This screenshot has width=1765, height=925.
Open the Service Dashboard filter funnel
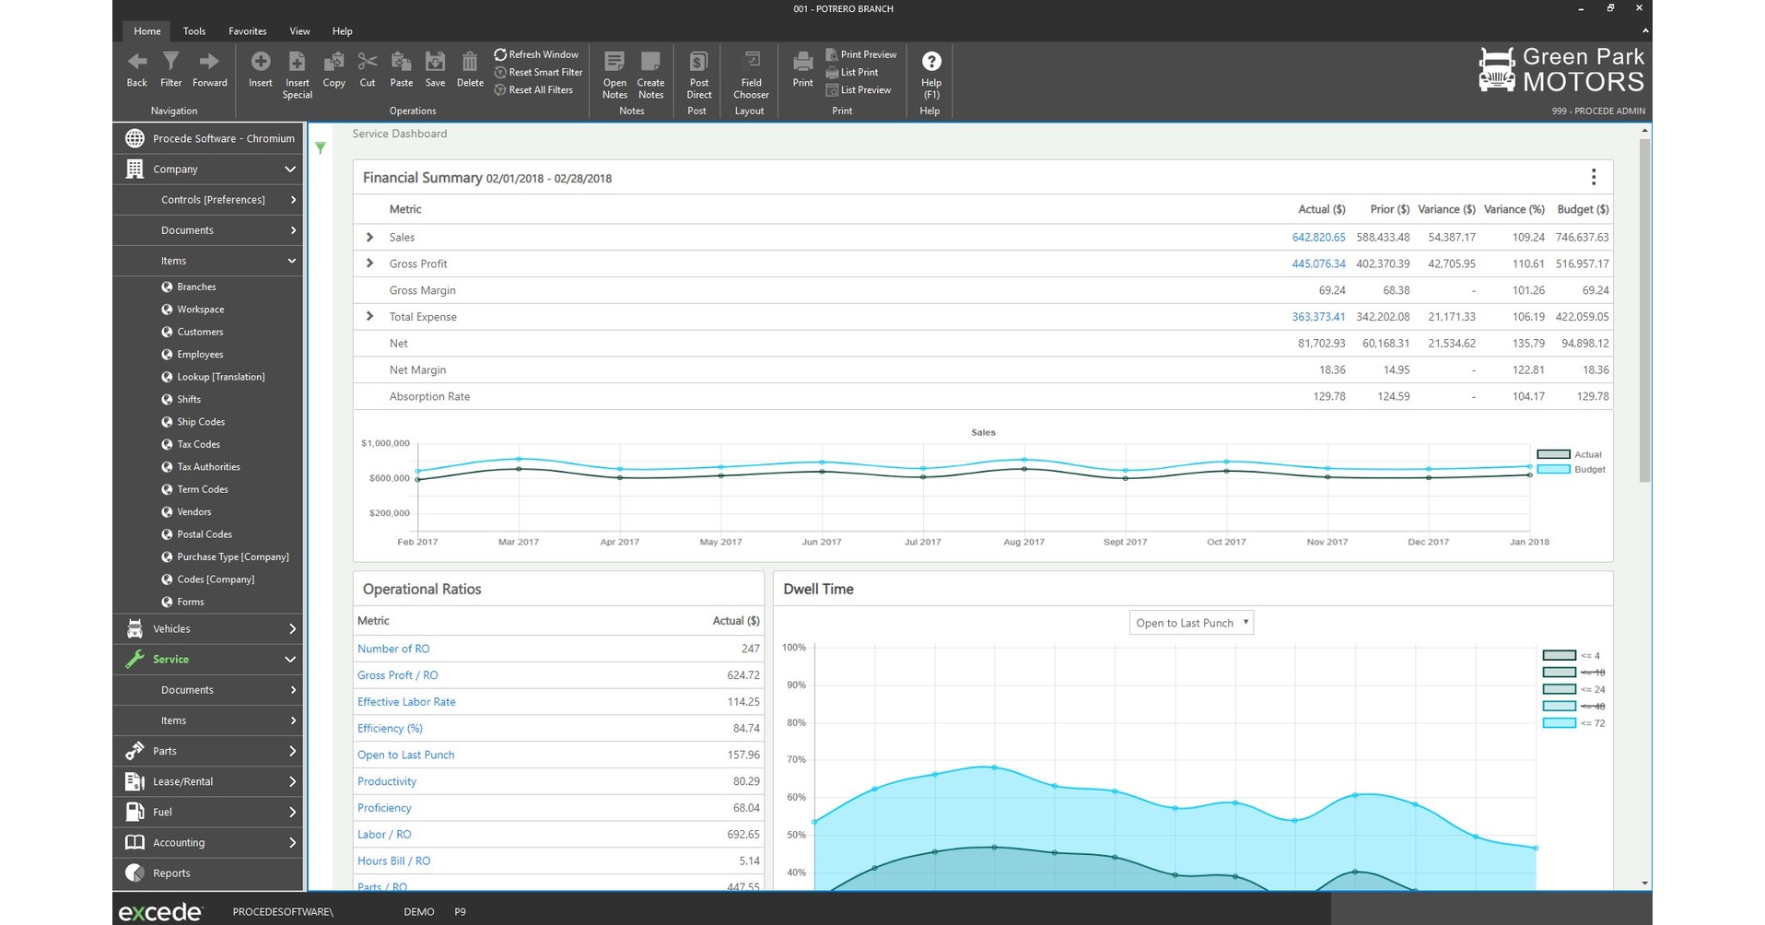[x=320, y=147]
